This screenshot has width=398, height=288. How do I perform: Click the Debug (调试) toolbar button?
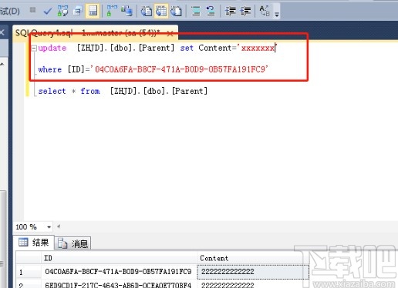tap(10, 11)
